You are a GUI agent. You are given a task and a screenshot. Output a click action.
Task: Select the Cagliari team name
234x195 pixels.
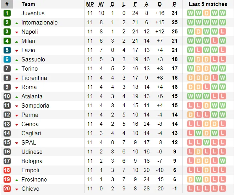pyautogui.click(x=31, y=133)
